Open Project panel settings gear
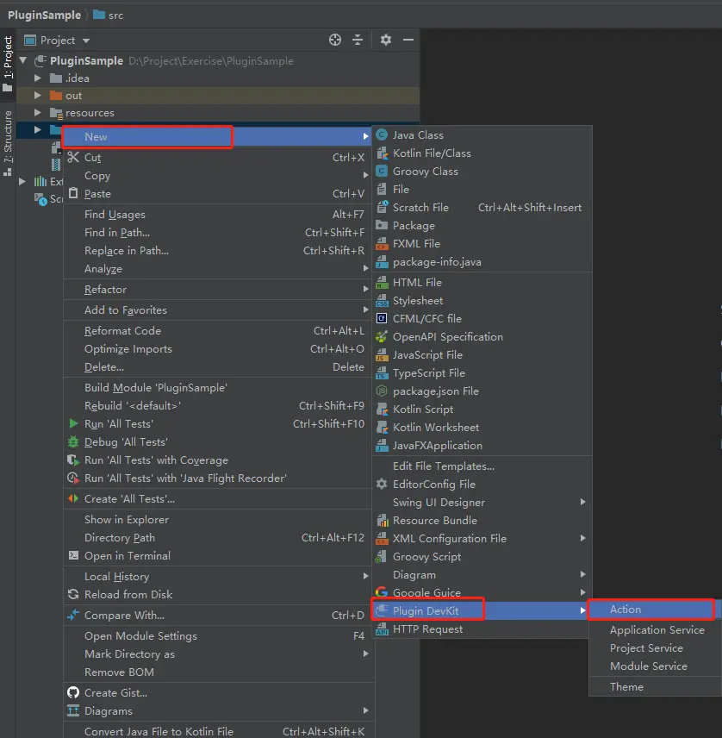The width and height of the screenshot is (722, 738). (x=386, y=40)
